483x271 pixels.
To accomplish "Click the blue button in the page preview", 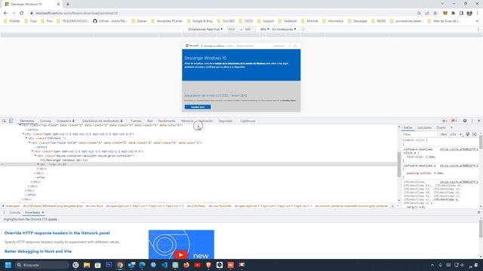I will (x=198, y=107).
